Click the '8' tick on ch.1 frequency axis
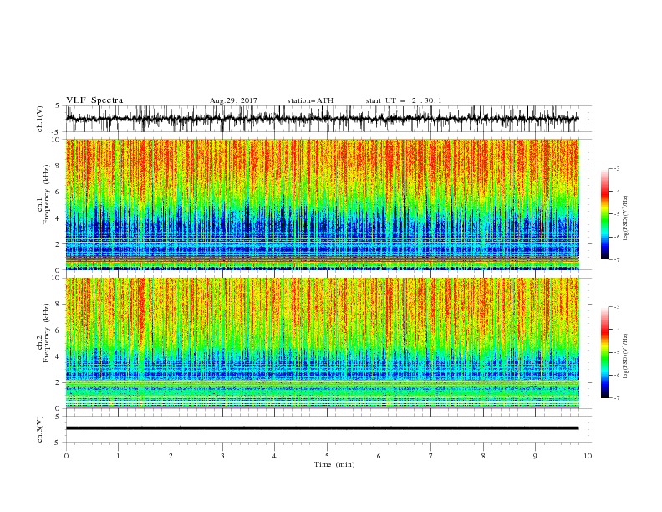This screenshot has width=662, height=512. click(59, 166)
